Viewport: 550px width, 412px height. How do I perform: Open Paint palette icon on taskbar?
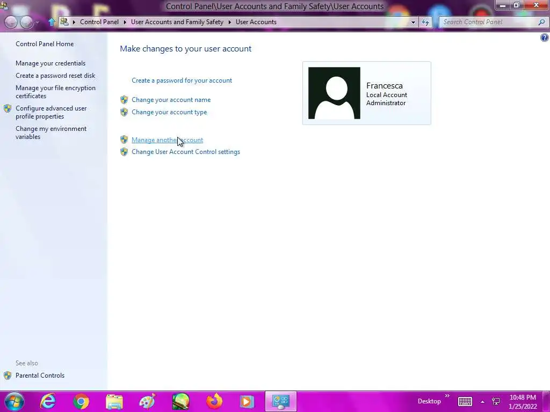[147, 401]
